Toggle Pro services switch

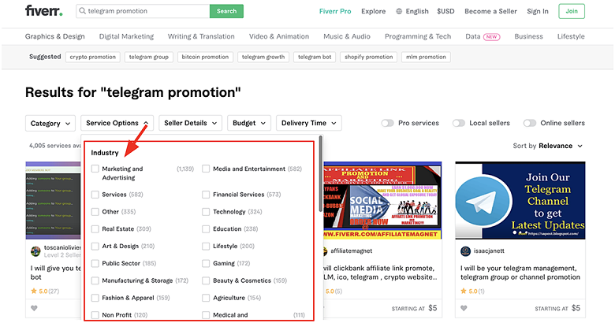pyautogui.click(x=387, y=123)
